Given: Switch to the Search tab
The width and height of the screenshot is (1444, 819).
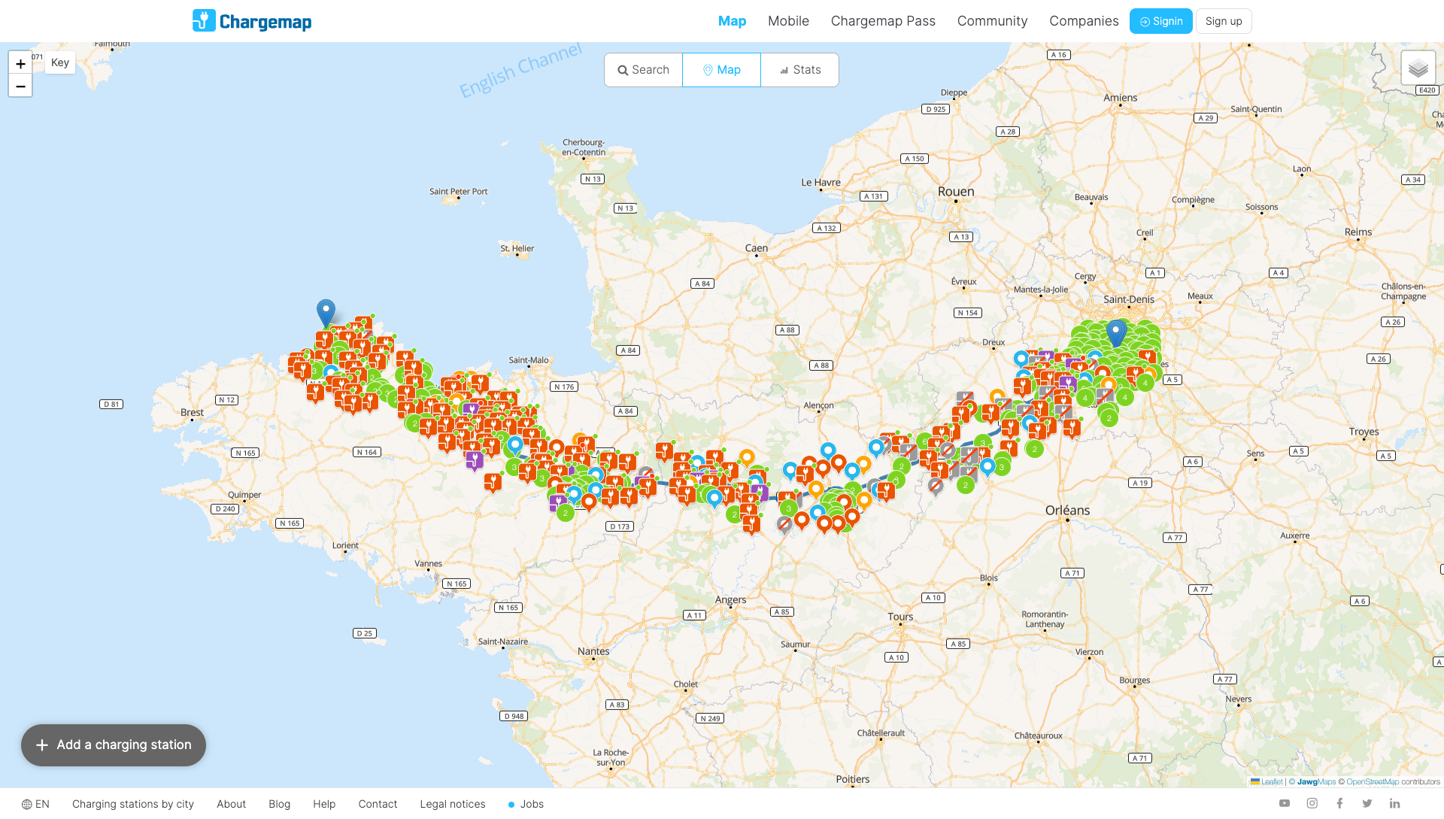Looking at the screenshot, I should click(x=644, y=70).
